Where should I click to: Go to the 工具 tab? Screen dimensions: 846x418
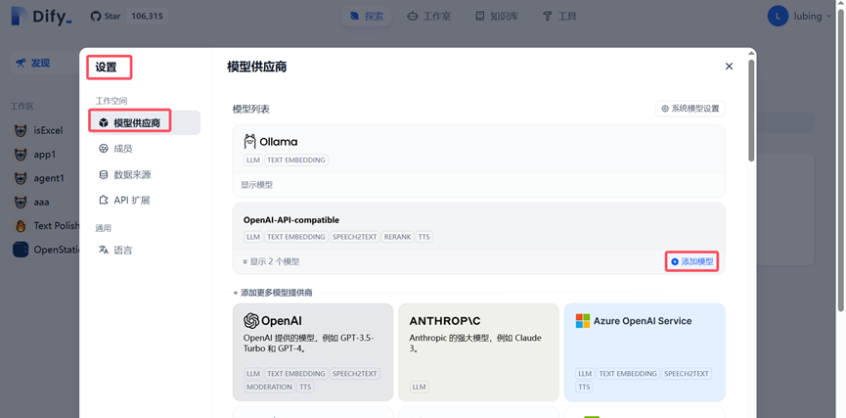(x=559, y=17)
